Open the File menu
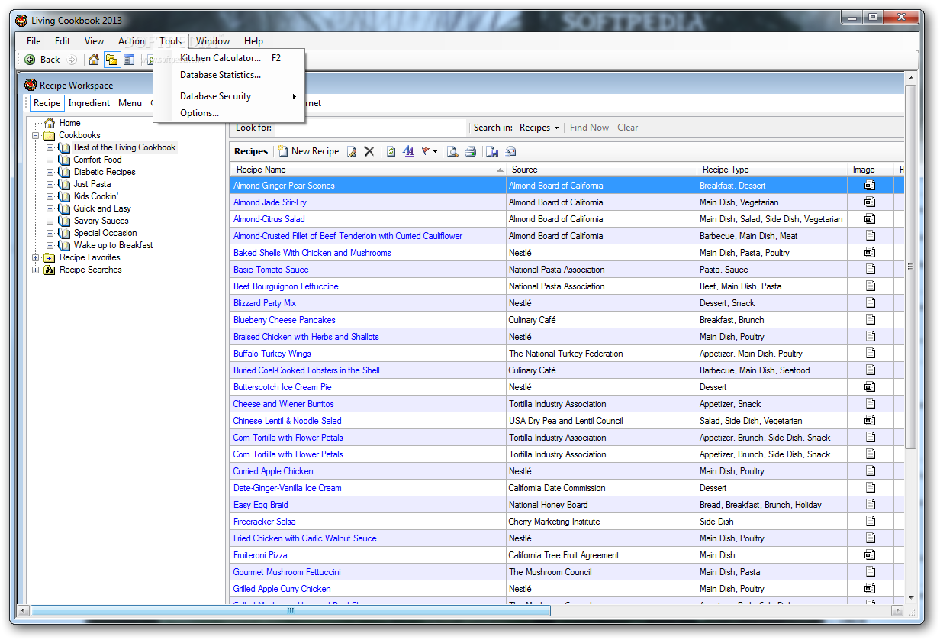Image resolution: width=940 pixels, height=640 pixels. click(34, 41)
